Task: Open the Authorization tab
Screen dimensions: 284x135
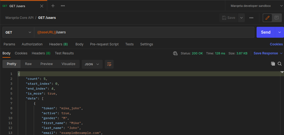Action: [x=32, y=44]
